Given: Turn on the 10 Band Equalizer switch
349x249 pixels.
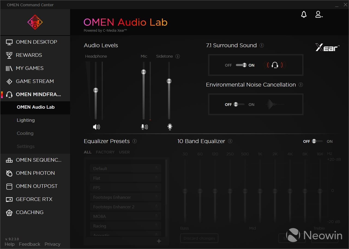Looking at the screenshot, I should pyautogui.click(x=318, y=141).
